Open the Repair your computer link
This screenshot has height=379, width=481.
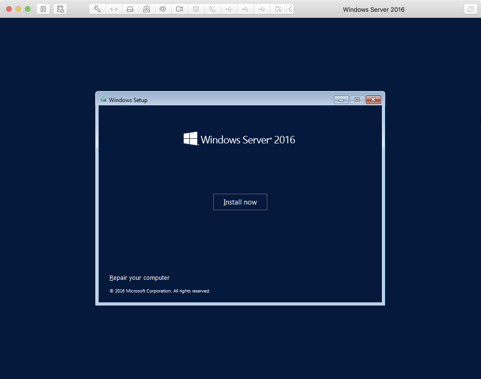(x=140, y=278)
